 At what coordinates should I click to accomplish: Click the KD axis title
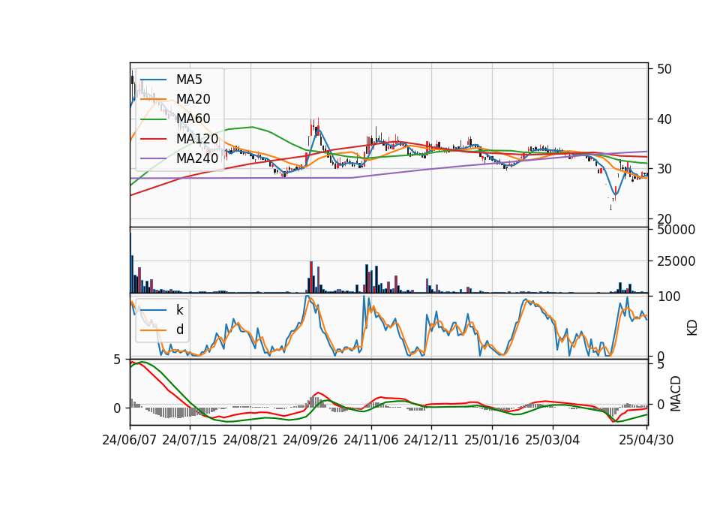pos(692,327)
